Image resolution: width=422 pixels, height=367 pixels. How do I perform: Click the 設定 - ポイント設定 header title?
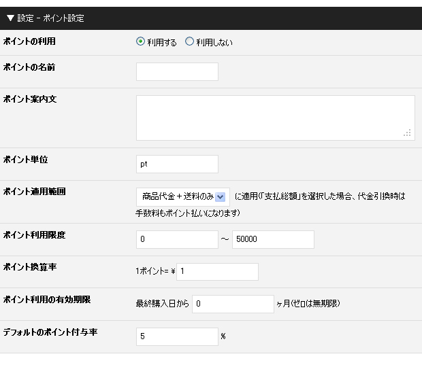click(x=50, y=18)
